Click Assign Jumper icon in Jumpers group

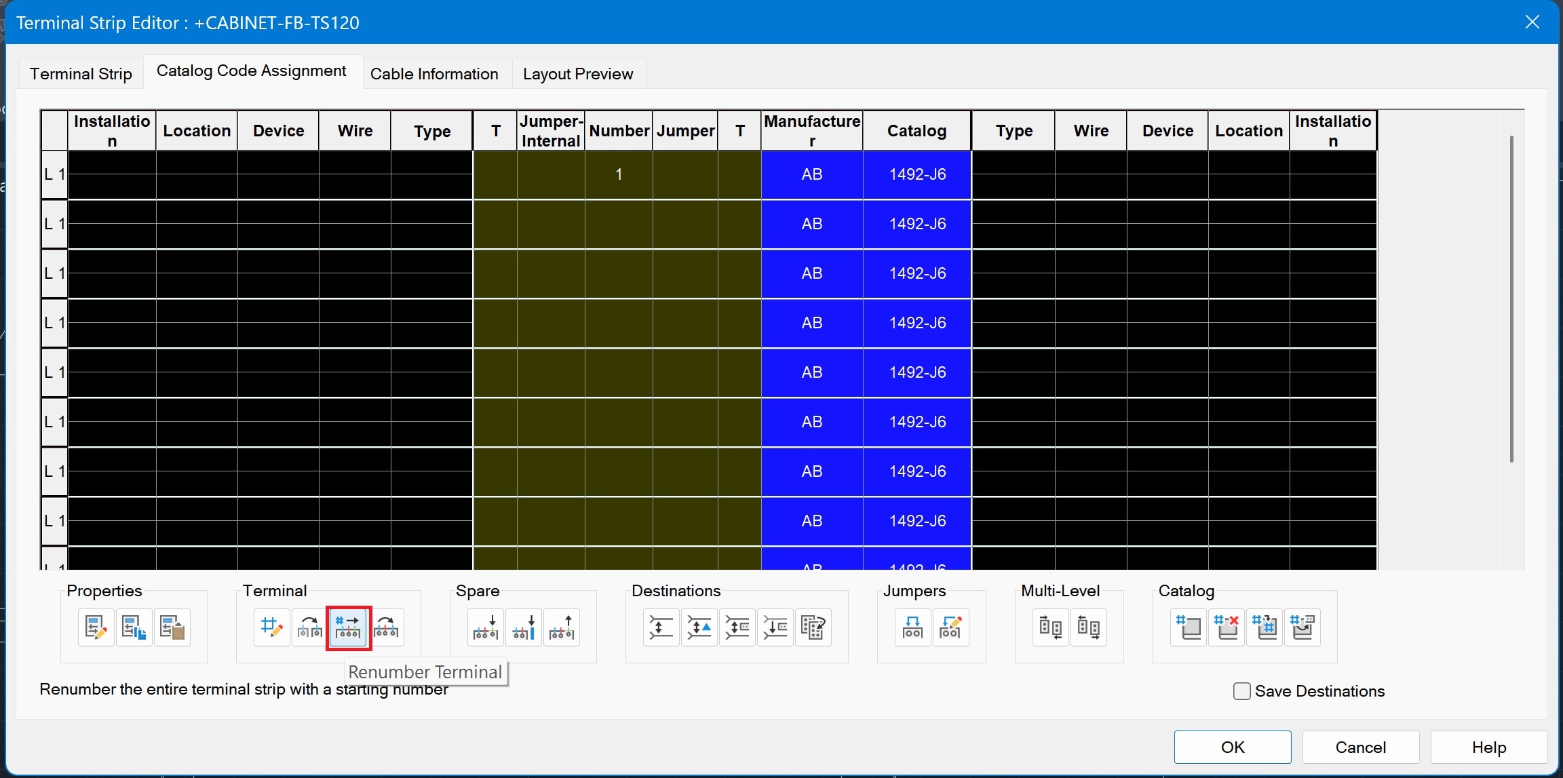[912, 627]
